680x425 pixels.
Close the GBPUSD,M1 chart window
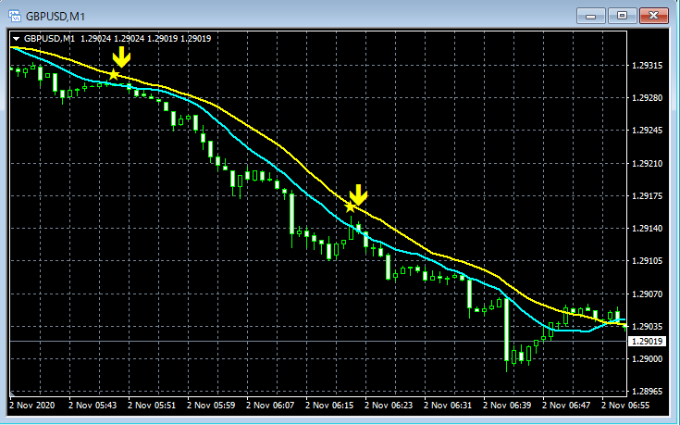[653, 16]
